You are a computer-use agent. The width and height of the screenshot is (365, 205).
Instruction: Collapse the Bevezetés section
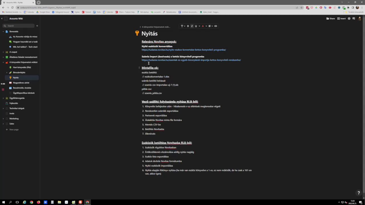(x=3, y=32)
